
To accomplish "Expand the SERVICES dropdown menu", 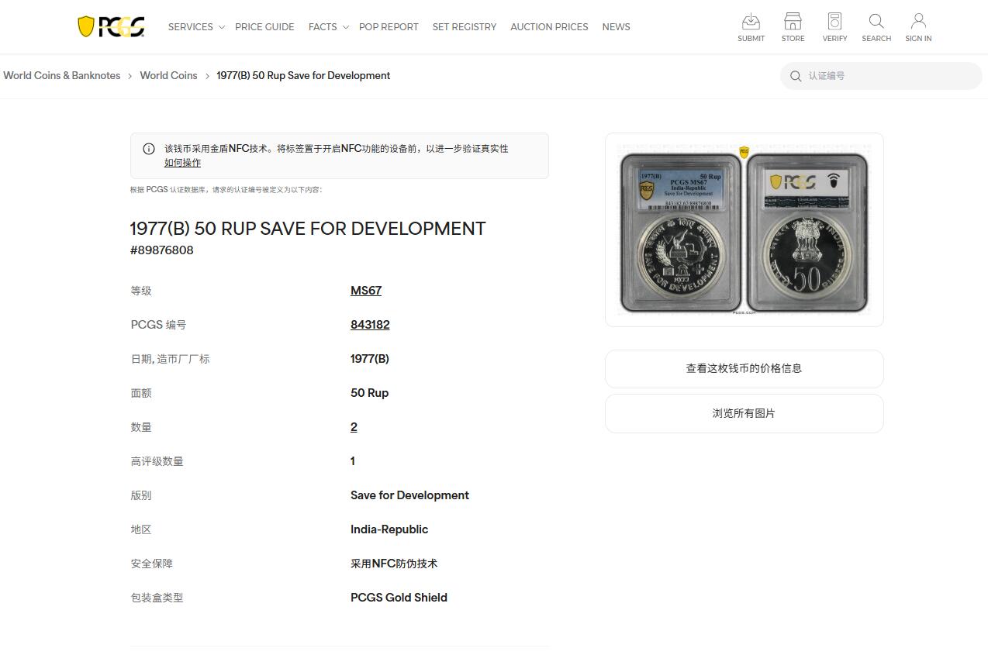I will (x=191, y=26).
